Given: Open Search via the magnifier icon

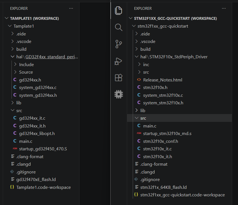Looking at the screenshot, I should tap(118, 27).
